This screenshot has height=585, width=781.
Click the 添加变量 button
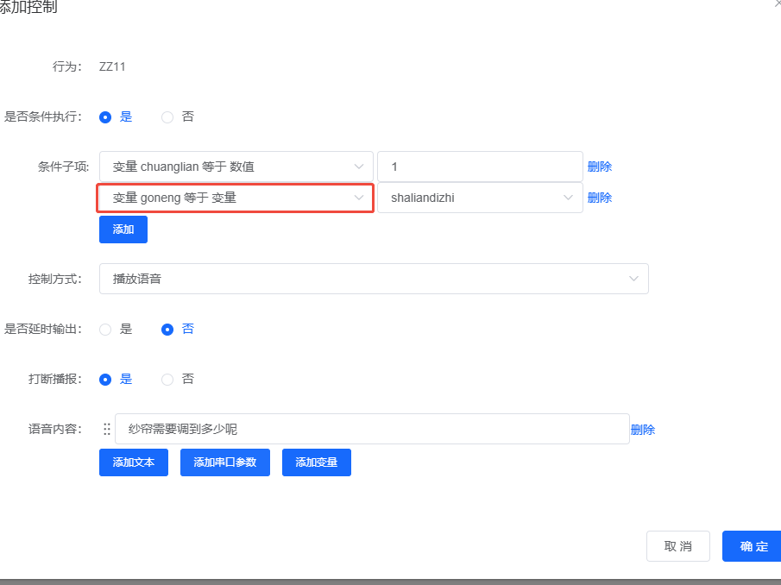(316, 462)
